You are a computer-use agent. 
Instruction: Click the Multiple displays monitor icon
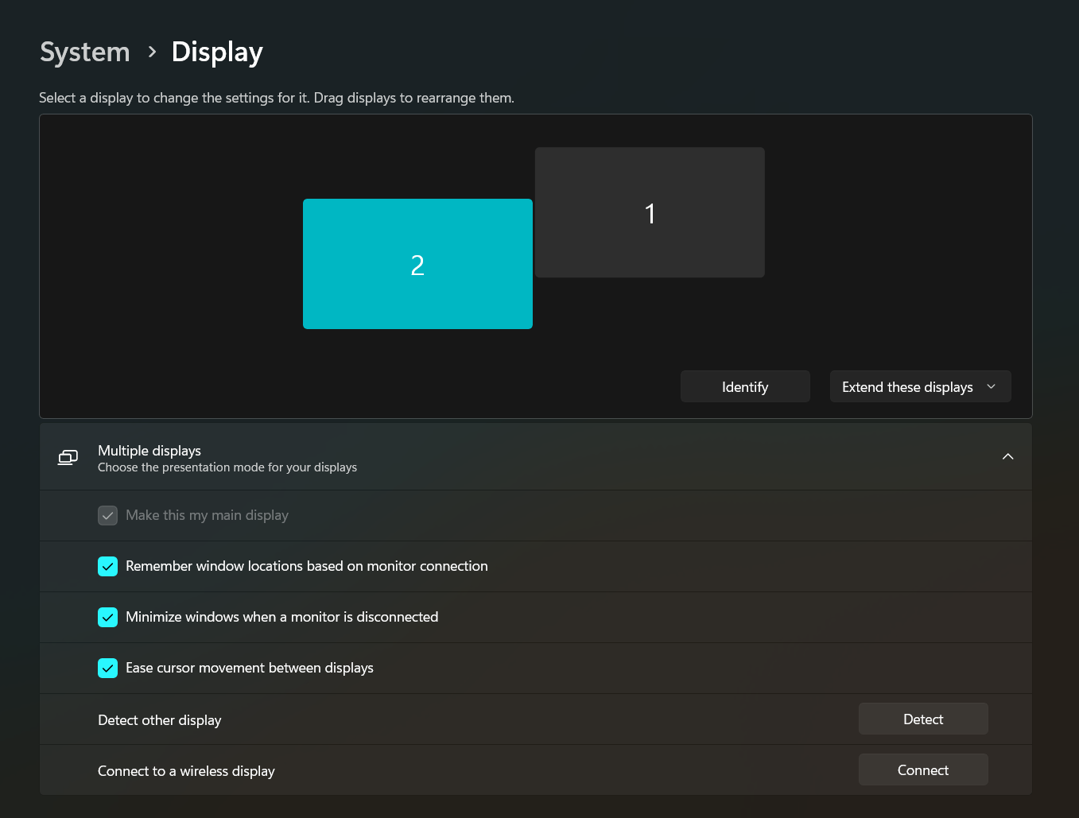click(68, 457)
